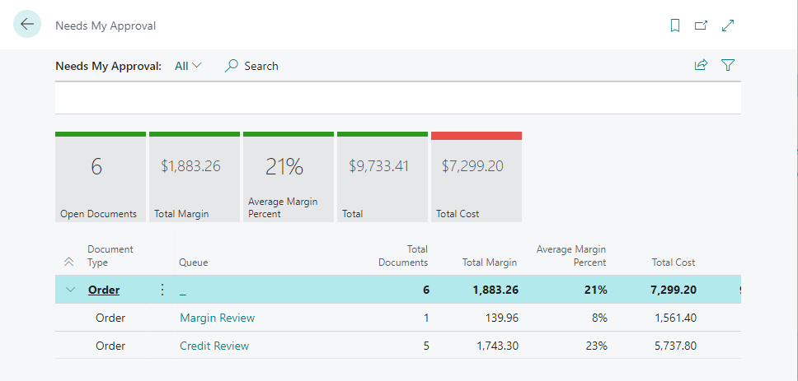This screenshot has width=798, height=381.
Task: Sort by the Total Documents column header
Action: click(403, 256)
